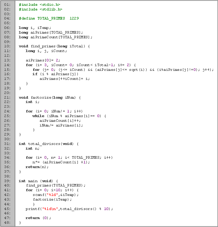Click the 'factorize(iTemp);' call
The height and width of the screenshot is (227, 218).
click(x=52, y=200)
